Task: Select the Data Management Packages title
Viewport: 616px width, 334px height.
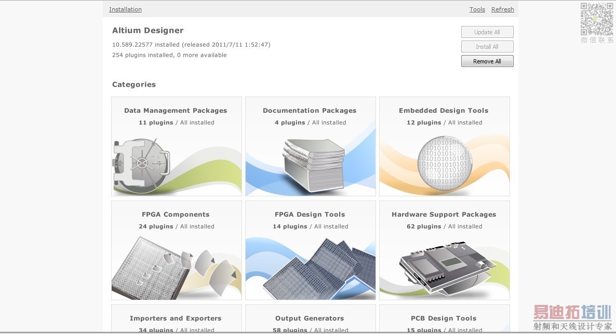Action: [x=176, y=111]
